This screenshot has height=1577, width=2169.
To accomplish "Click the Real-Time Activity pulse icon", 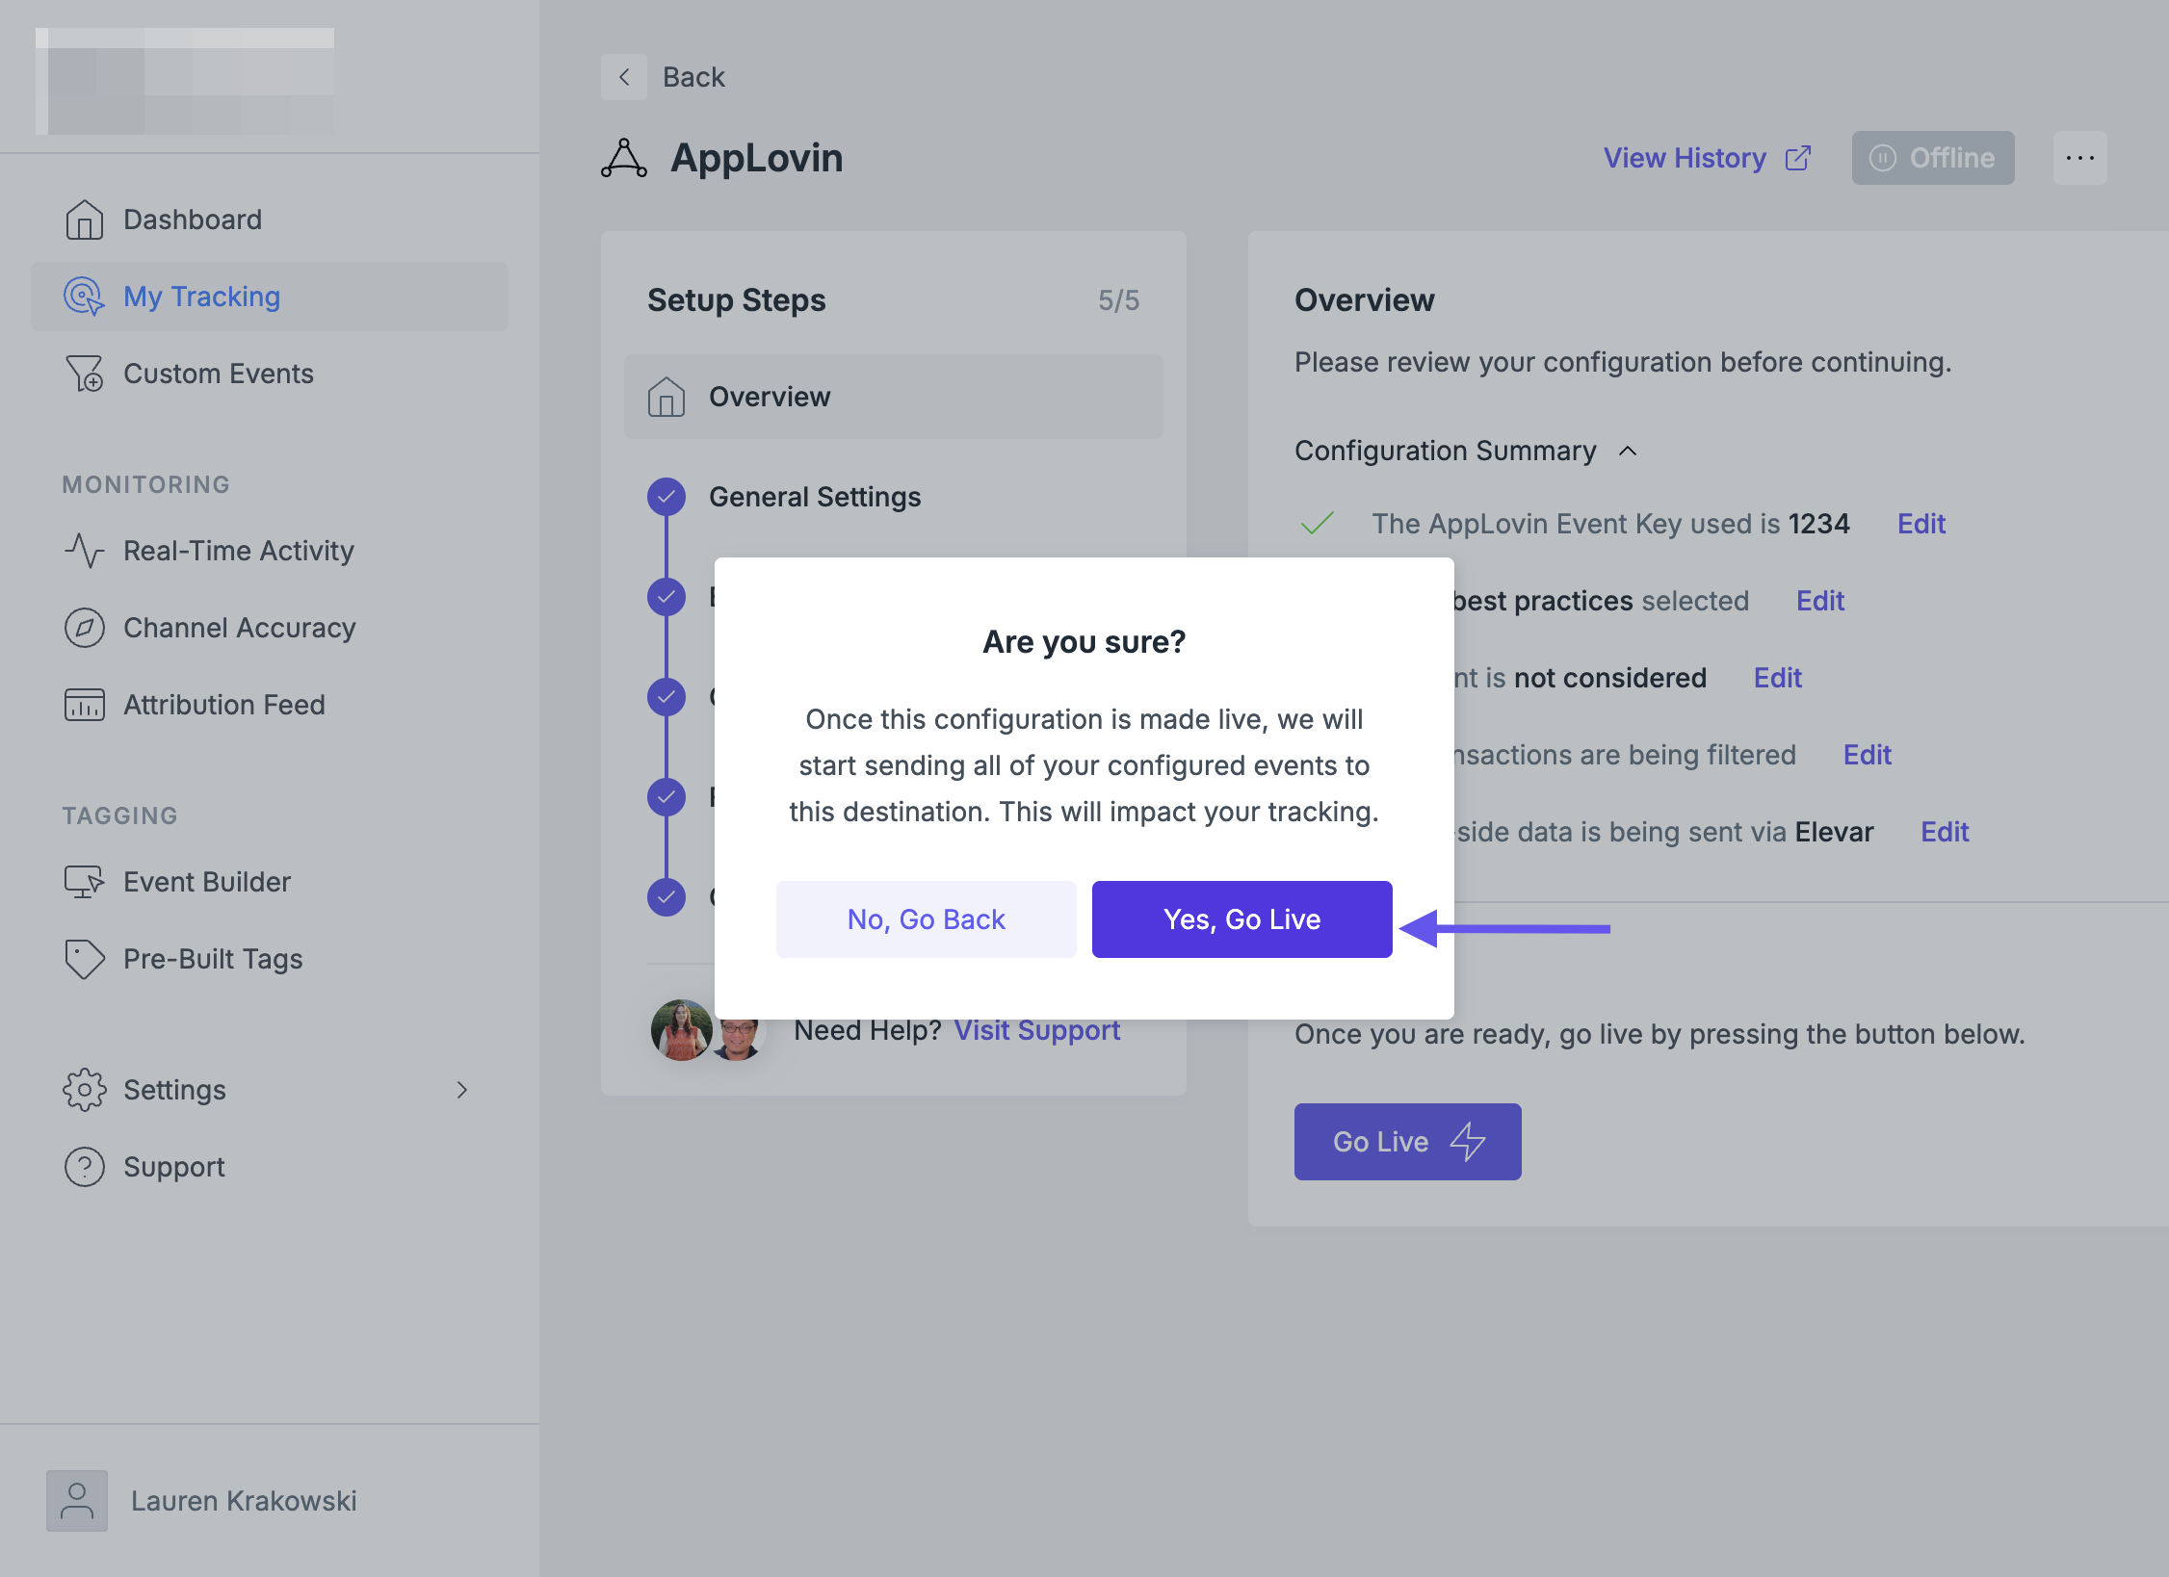I will click(x=85, y=551).
